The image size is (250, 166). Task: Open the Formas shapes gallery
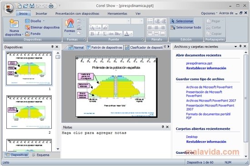click(x=70, y=27)
